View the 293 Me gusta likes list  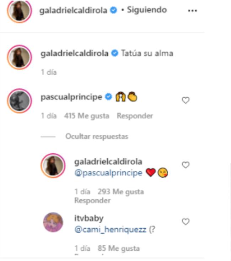pos(121,192)
